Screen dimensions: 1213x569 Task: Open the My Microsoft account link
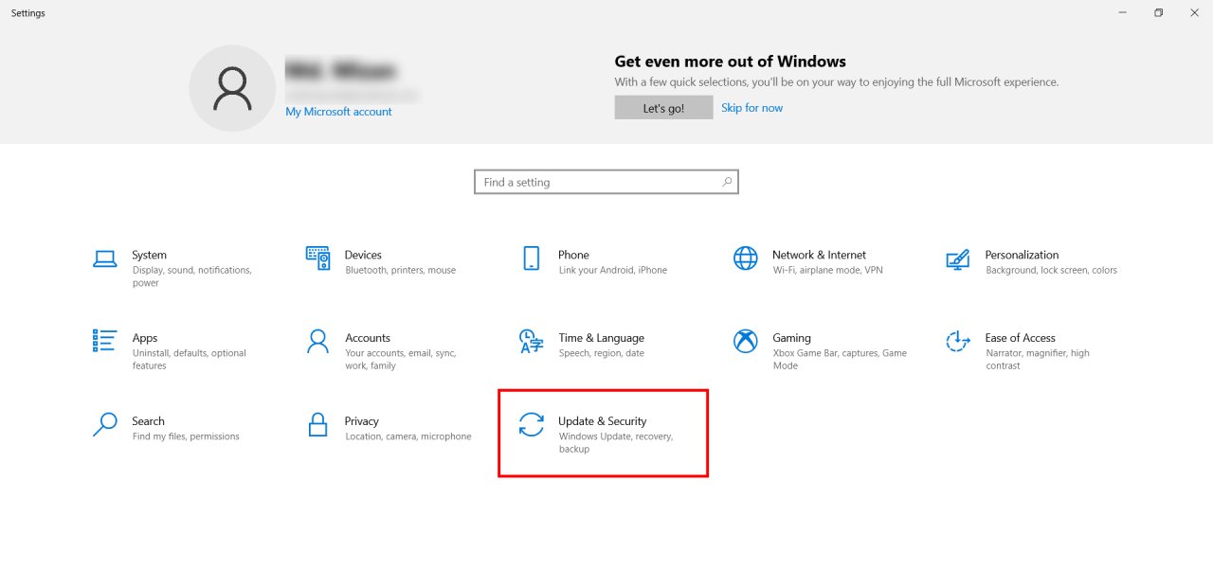[338, 112]
